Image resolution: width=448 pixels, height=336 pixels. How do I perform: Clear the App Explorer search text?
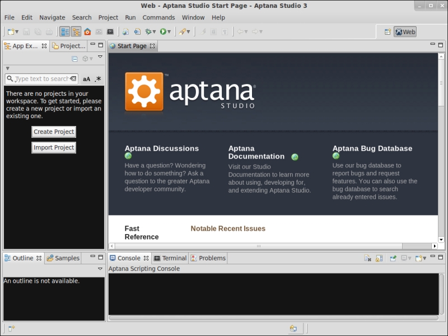coord(73,78)
